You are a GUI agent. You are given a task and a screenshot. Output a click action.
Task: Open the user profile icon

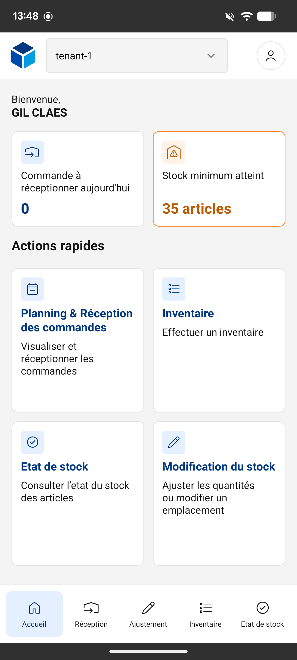click(271, 56)
